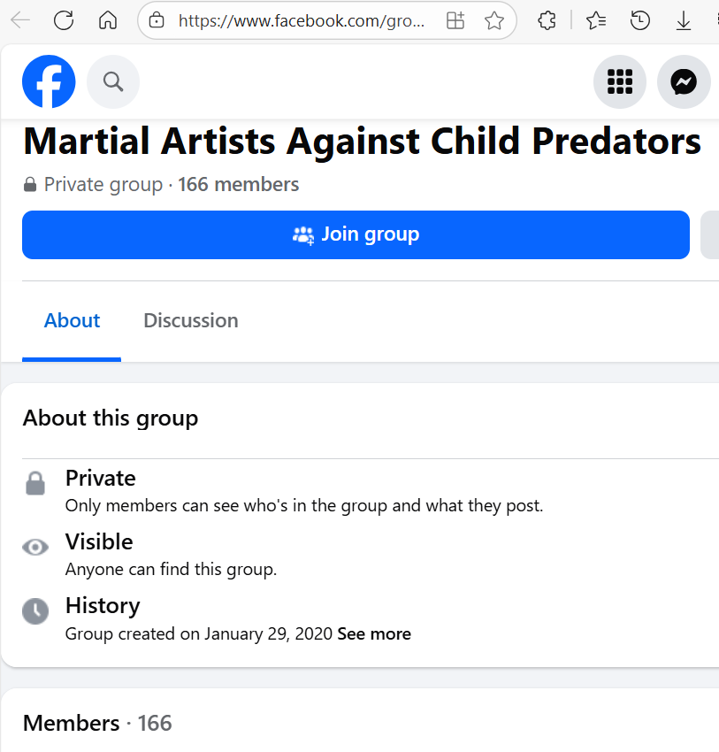719x752 pixels.
Task: Switch to the Discussion tab
Action: tap(191, 320)
